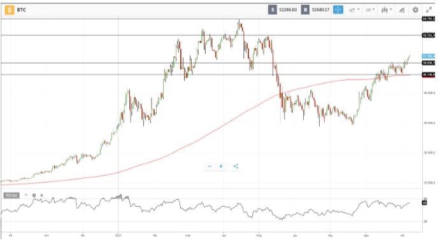Click the RSI current value label
442x245 pixels.
pos(424,203)
